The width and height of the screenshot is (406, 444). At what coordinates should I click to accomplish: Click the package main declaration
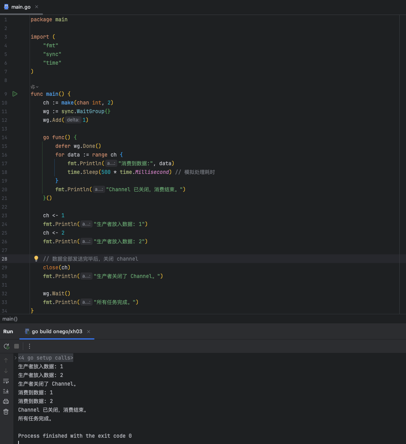49,20
